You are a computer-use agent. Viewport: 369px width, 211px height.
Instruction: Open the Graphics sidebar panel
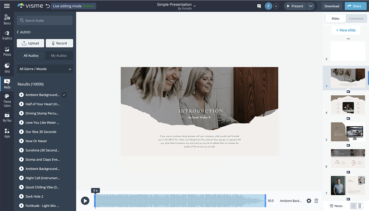point(7,35)
